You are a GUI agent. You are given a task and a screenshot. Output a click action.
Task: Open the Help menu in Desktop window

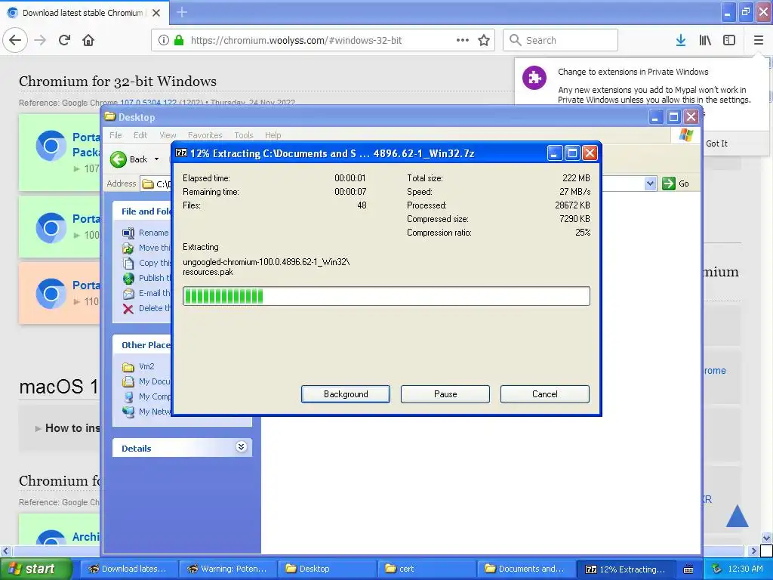pos(273,135)
